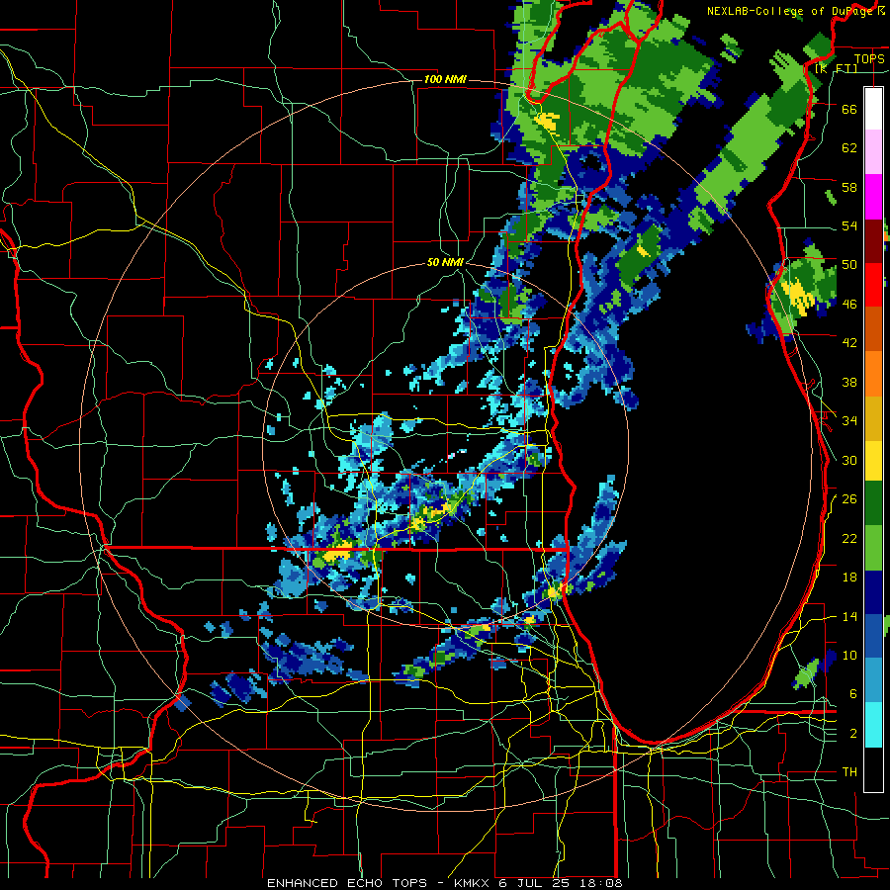Viewport: 890px width, 890px height.
Task: Click the 10 value on legend scale
Action: [x=849, y=655]
